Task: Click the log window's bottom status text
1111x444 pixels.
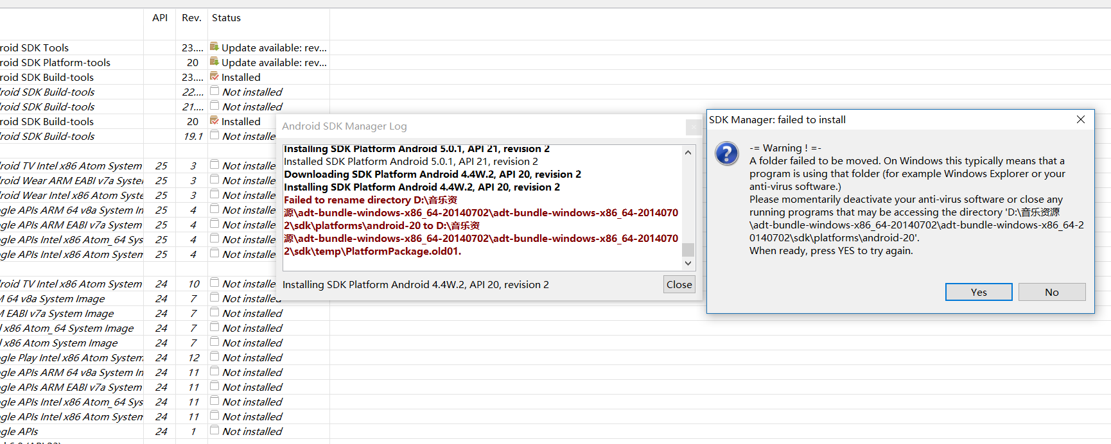Action: (416, 284)
